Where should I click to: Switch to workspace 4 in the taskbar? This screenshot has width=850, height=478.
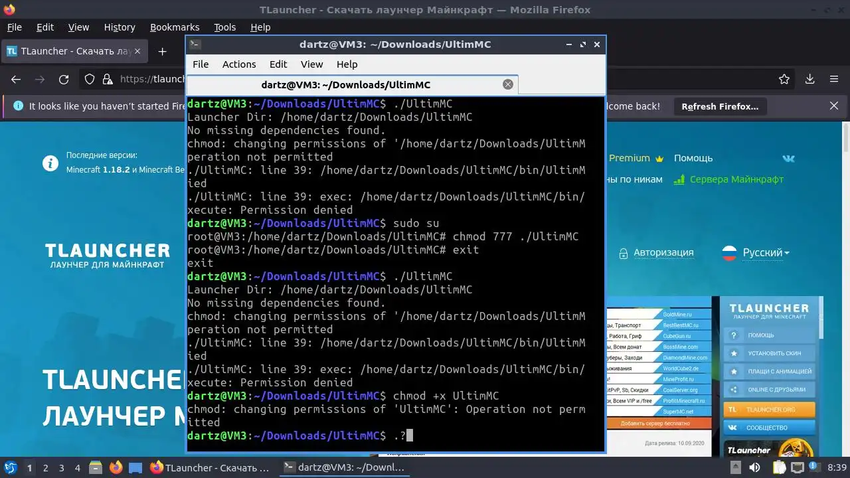78,468
